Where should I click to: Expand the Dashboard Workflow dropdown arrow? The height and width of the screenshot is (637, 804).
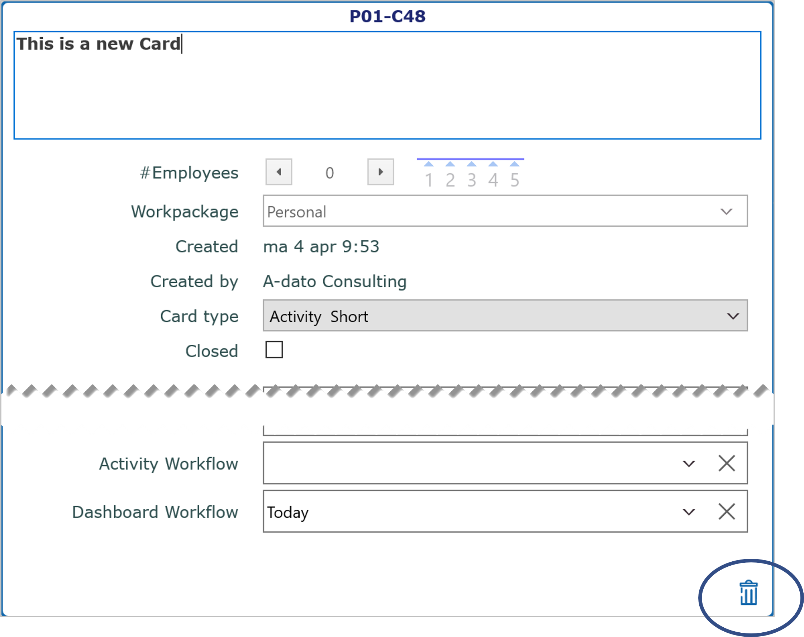[689, 512]
